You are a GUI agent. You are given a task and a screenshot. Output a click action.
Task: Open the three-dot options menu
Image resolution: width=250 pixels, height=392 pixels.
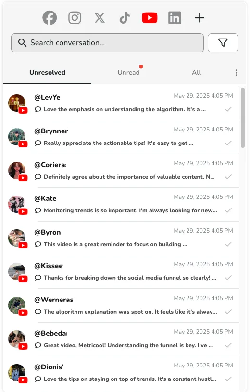click(x=236, y=73)
